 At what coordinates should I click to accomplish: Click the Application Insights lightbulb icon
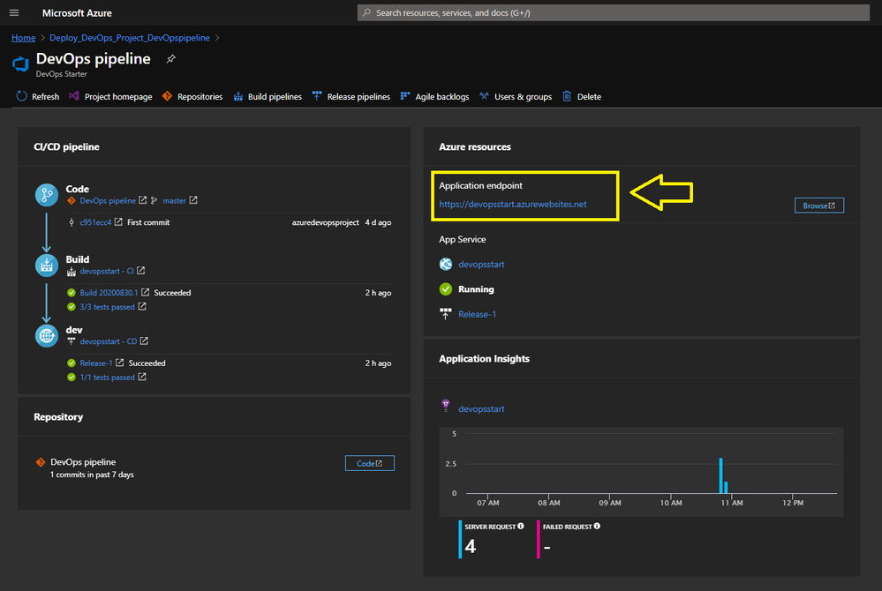pos(446,406)
